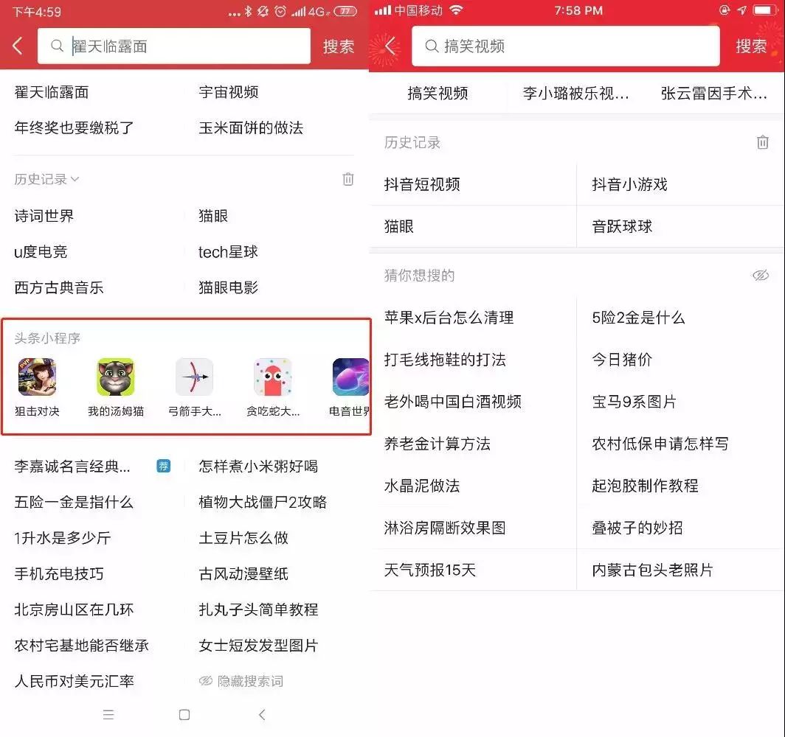The image size is (785, 737).
Task: Open history item tech星球
Action: tap(228, 252)
